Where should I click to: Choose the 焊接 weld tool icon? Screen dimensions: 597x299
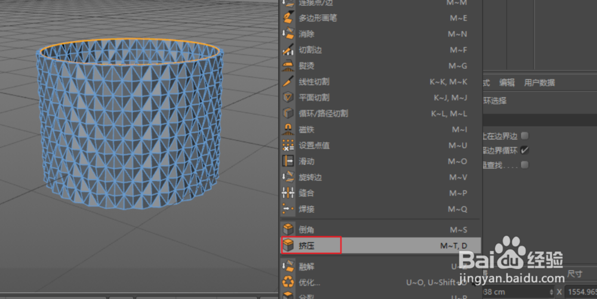[x=288, y=209]
